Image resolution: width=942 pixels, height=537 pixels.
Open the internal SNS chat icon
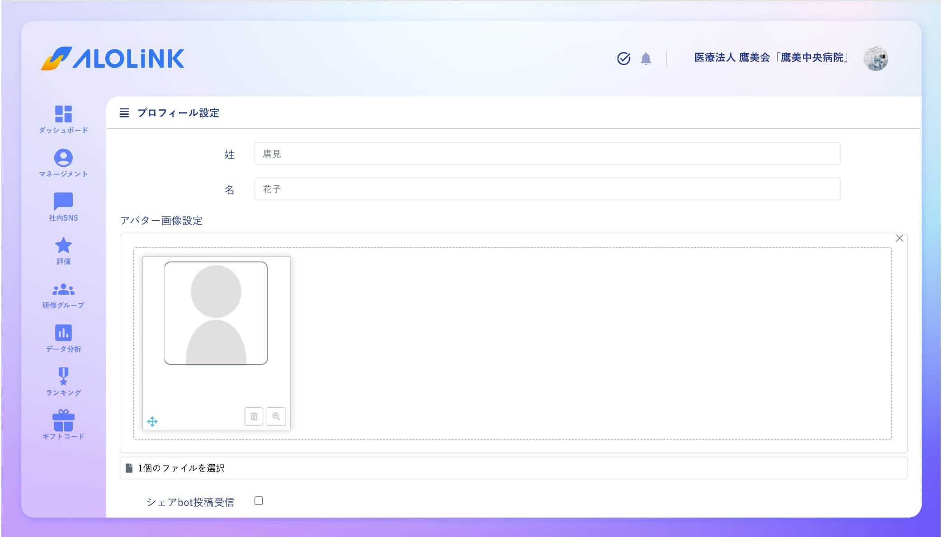(63, 202)
